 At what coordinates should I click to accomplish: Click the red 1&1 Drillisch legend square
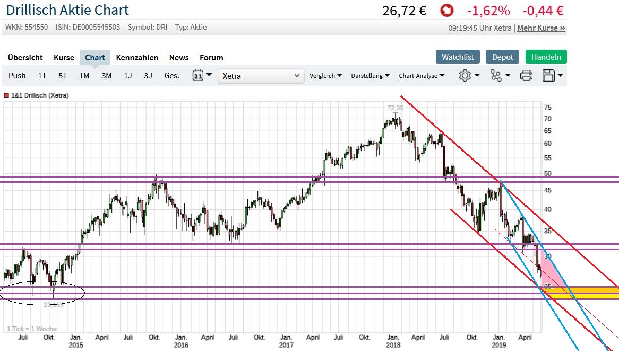pos(6,95)
